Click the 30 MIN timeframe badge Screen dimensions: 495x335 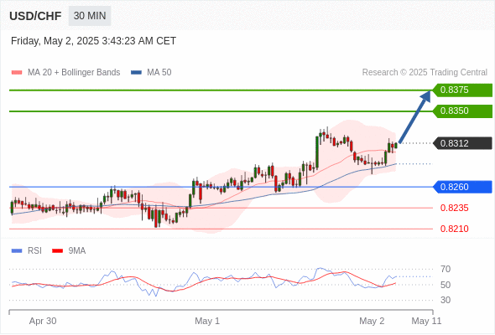90,16
